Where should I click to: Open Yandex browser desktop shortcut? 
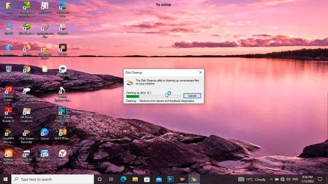tap(63, 155)
